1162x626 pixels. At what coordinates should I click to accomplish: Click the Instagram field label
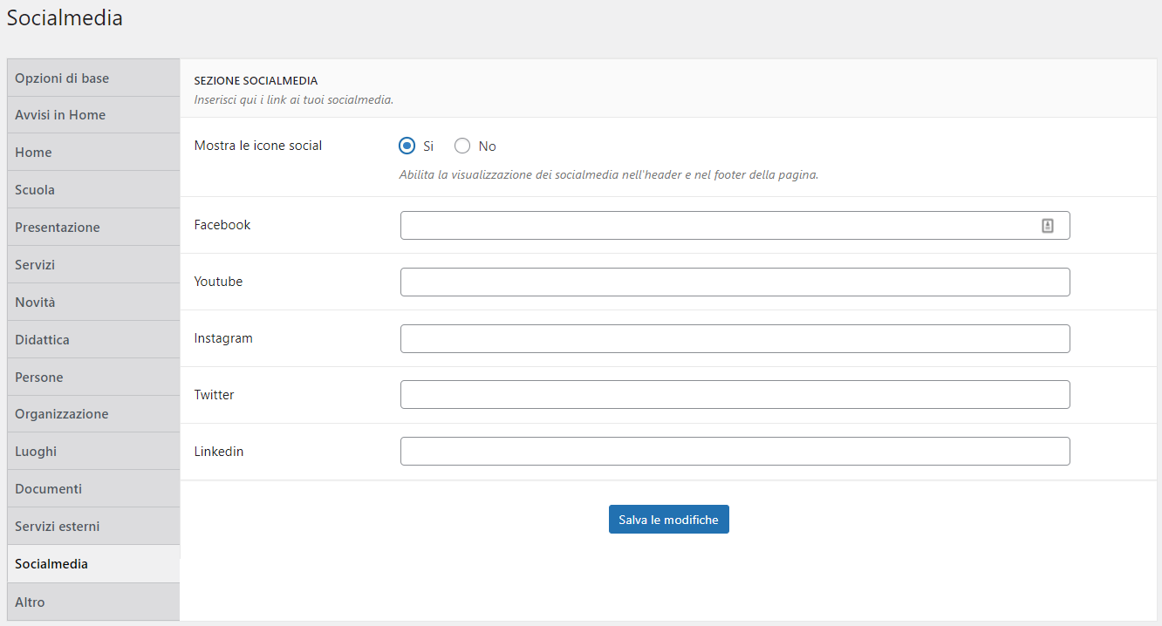(x=223, y=338)
